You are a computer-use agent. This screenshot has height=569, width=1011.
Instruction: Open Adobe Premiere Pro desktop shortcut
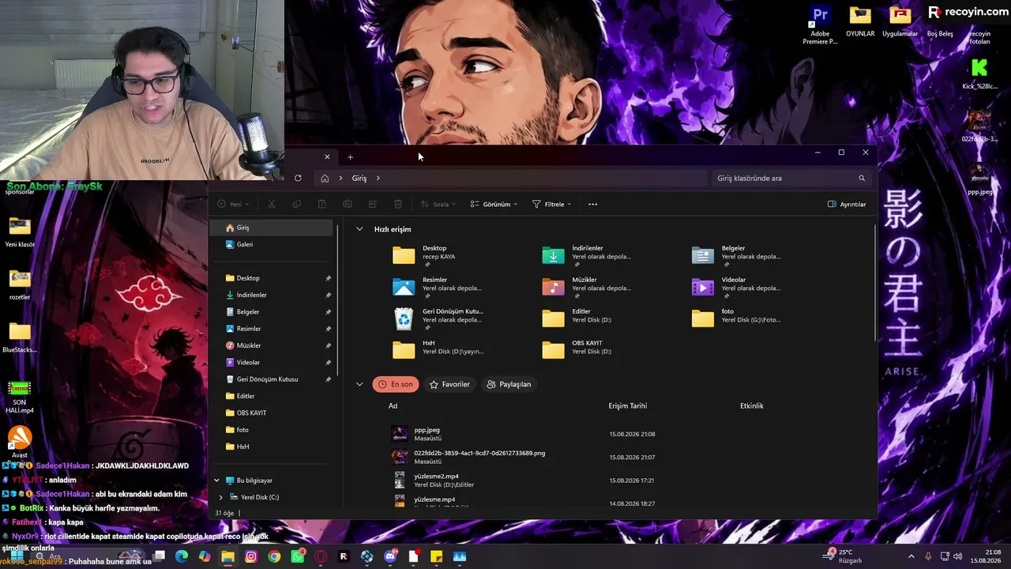820,24
